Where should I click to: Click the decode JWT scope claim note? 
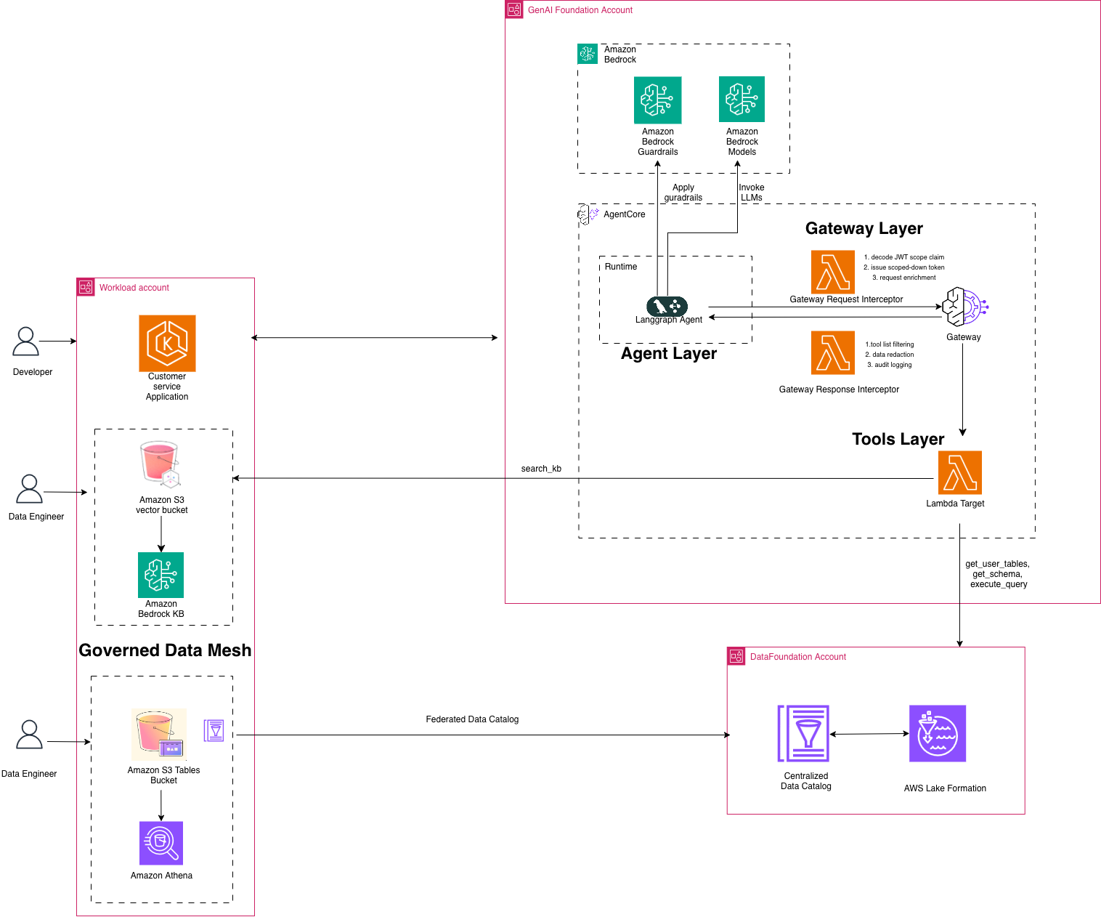[904, 257]
